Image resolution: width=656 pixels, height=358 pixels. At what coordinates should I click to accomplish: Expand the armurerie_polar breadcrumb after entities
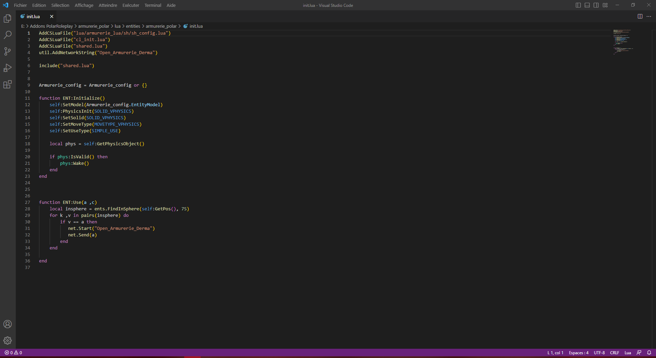tap(161, 26)
